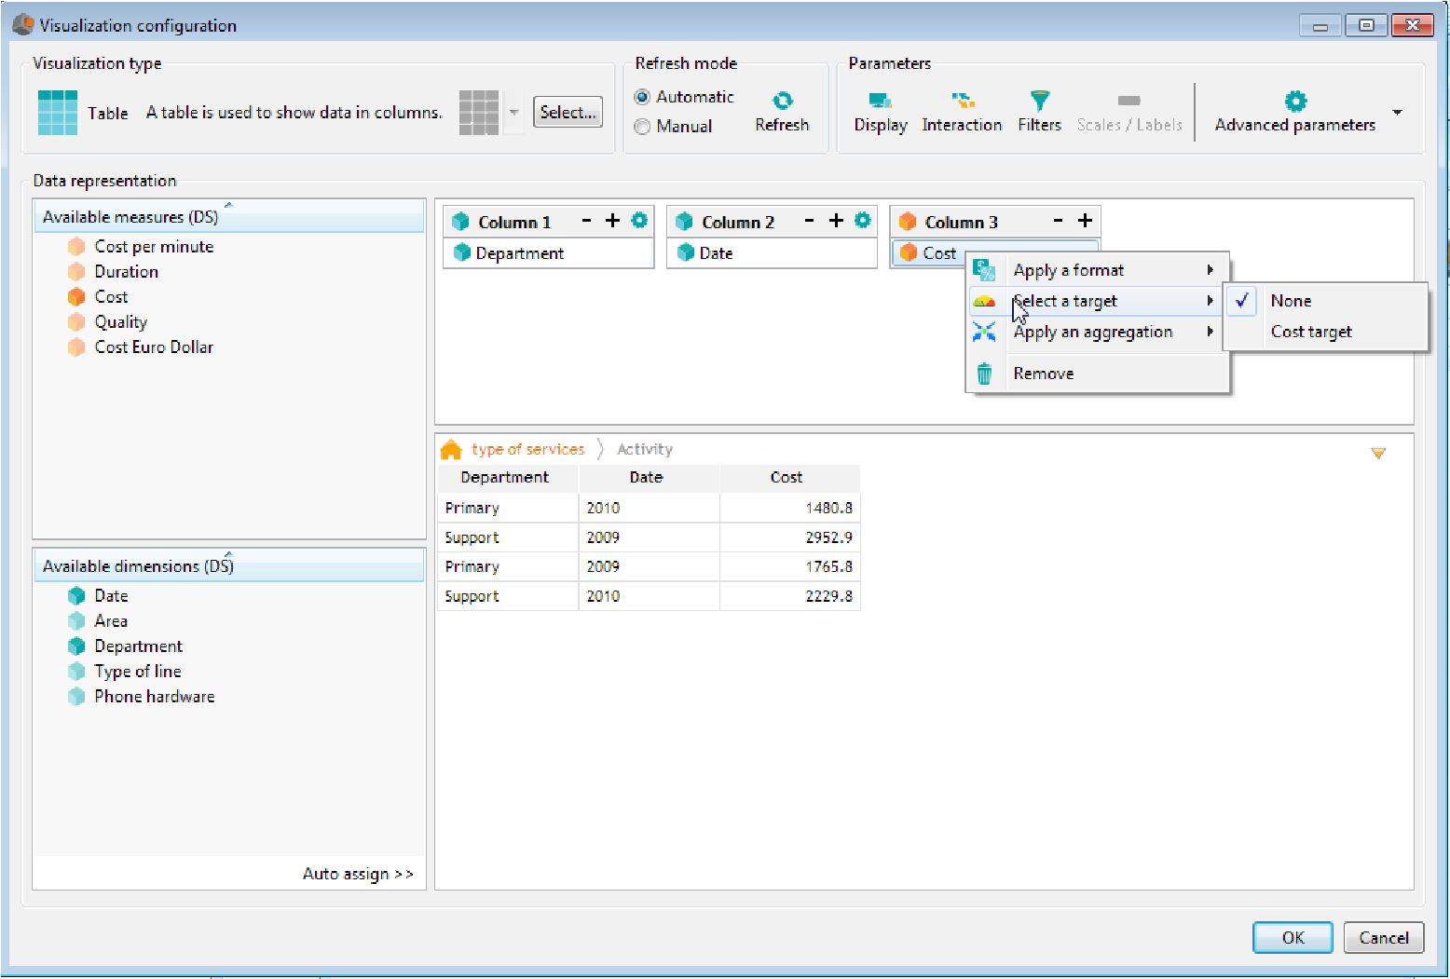Remove Column 3 with minus icon
The height and width of the screenshot is (979, 1450).
click(x=1058, y=220)
